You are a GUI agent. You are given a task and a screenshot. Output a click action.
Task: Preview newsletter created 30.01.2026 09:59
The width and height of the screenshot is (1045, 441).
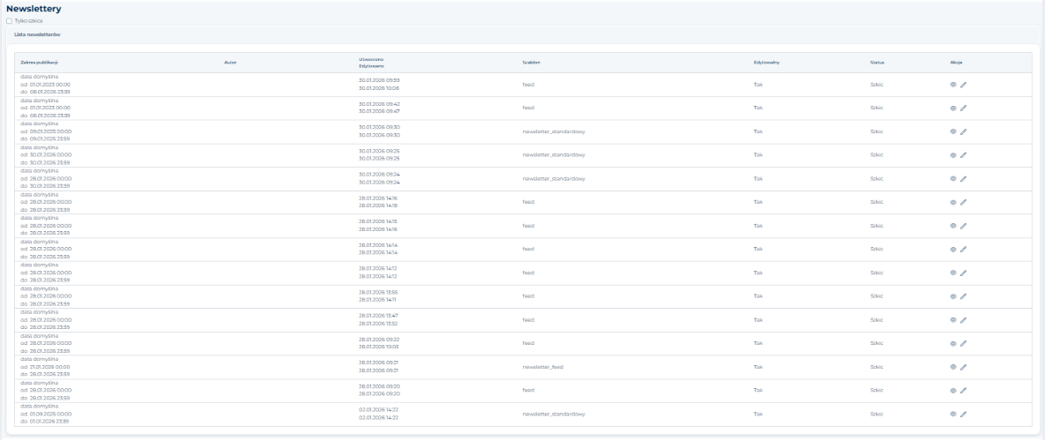[953, 85]
